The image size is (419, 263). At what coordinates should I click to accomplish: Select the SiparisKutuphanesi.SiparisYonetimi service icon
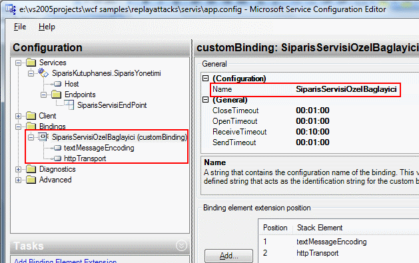tap(43, 73)
